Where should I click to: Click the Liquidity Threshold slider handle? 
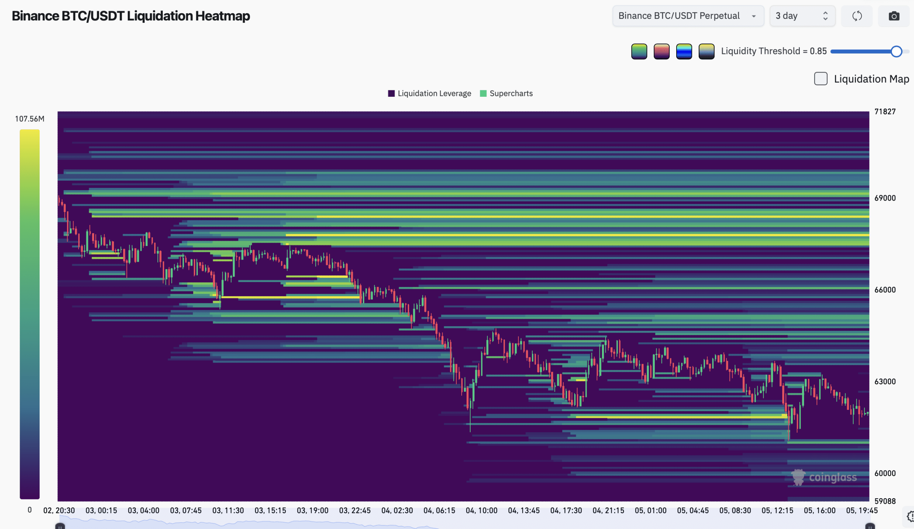[896, 51]
